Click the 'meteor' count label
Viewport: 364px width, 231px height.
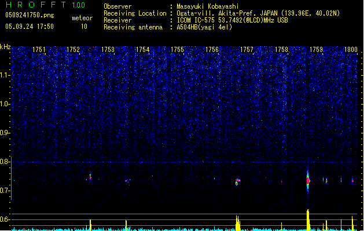(x=82, y=18)
